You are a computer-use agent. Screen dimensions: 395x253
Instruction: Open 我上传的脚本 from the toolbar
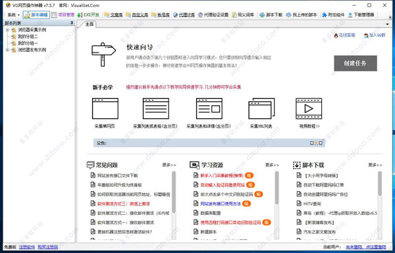302,15
